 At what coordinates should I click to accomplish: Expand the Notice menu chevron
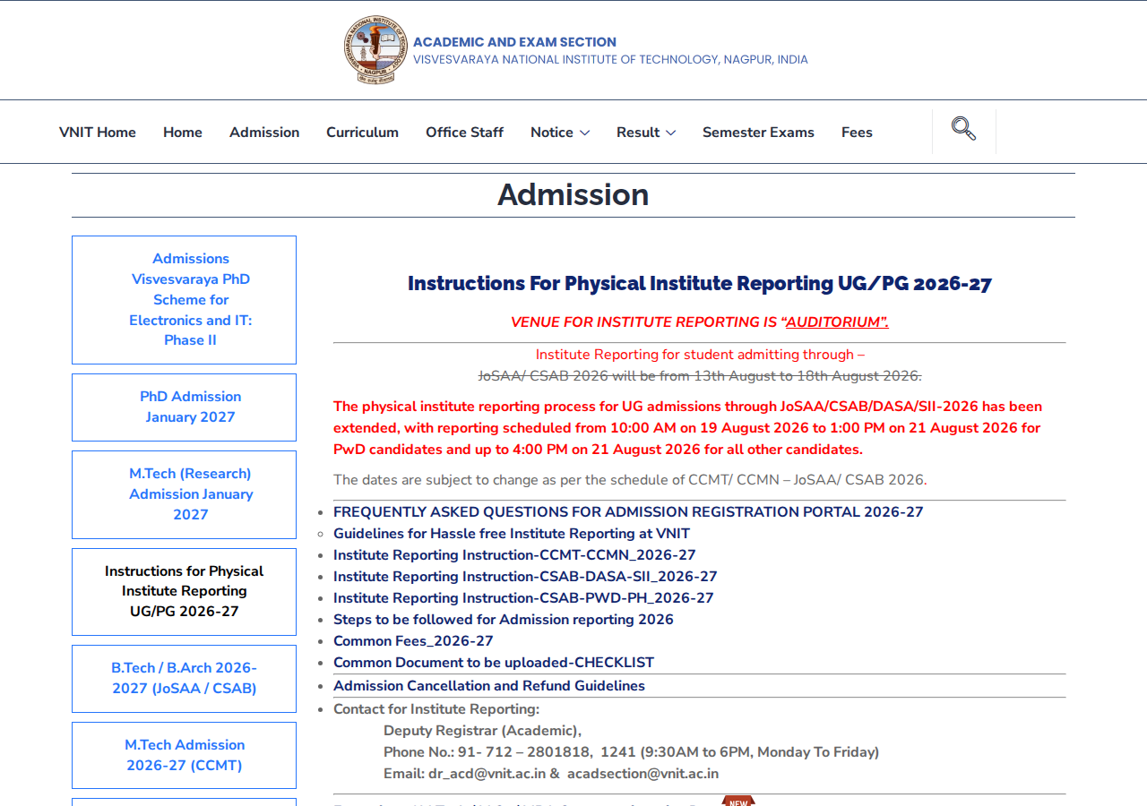[x=584, y=133]
